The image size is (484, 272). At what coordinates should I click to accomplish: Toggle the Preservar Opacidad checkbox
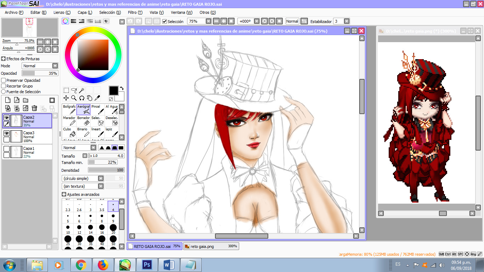click(x=4, y=80)
